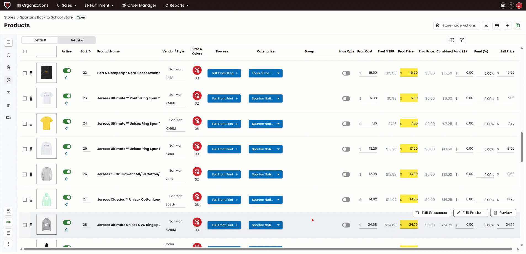The height and width of the screenshot is (254, 526).
Task: Click the refresh sync icon for row 25
Action: tap(67, 154)
